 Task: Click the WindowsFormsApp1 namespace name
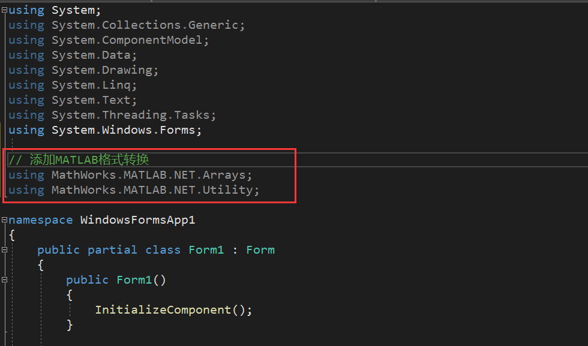click(137, 220)
